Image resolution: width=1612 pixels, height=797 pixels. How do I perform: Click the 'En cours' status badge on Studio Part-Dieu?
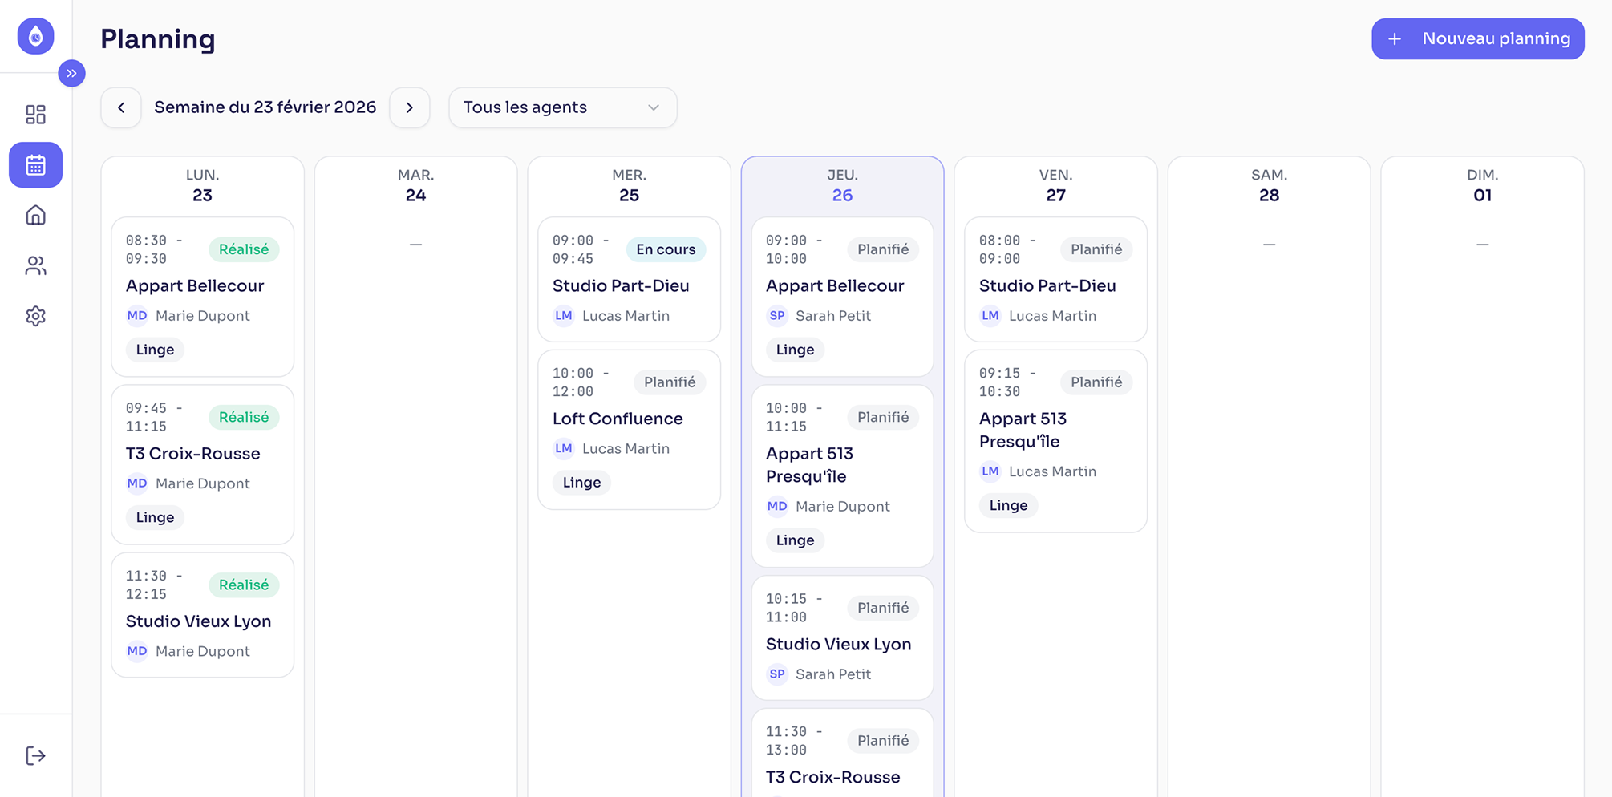pos(666,249)
